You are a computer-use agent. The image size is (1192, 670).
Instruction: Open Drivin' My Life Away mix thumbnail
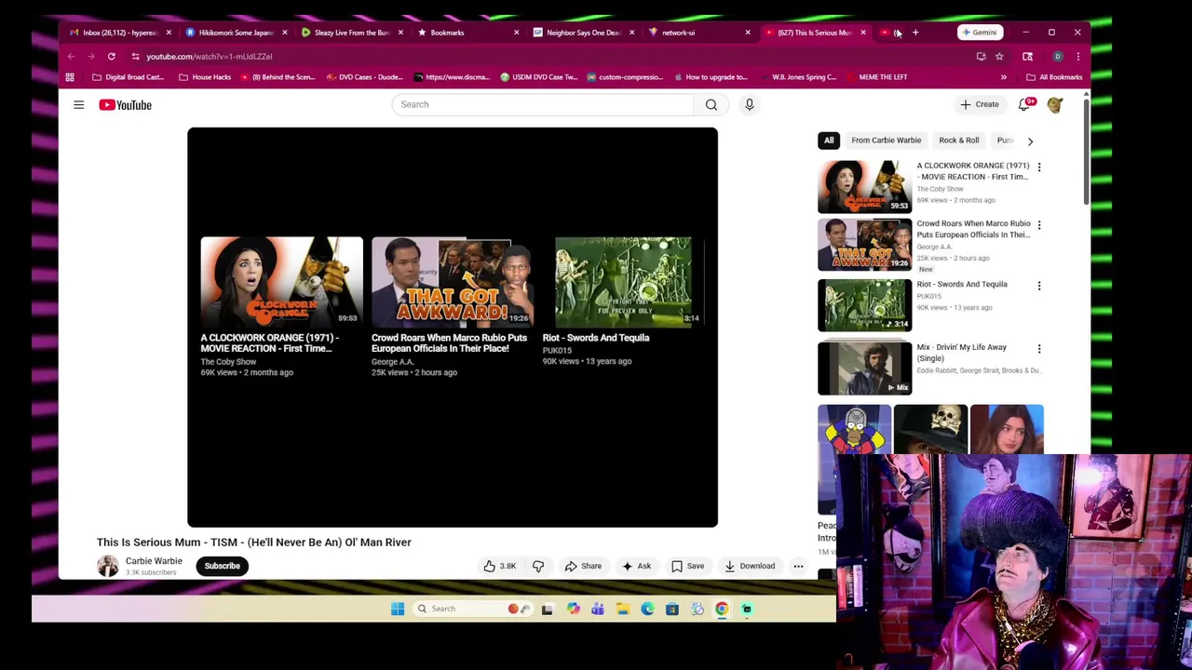[865, 368]
